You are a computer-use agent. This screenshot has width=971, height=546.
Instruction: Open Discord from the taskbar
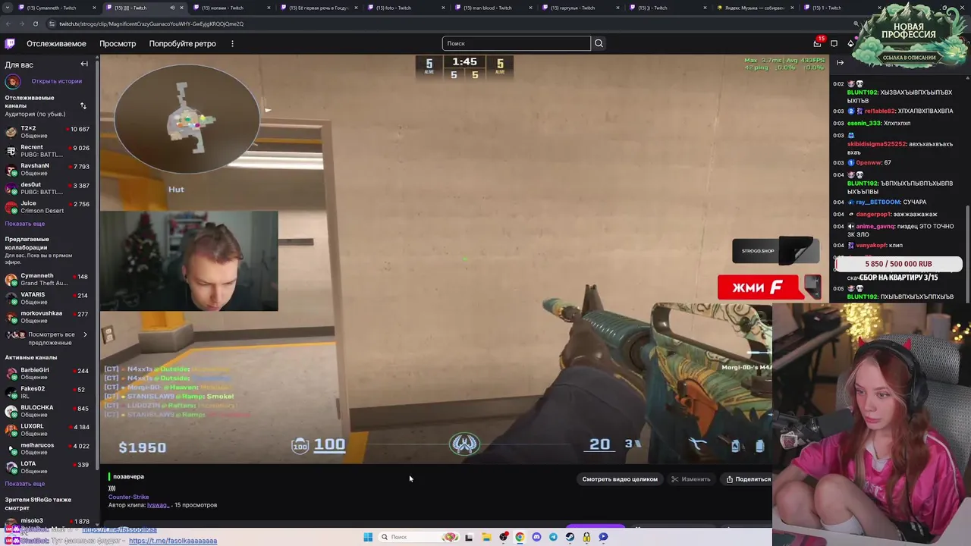click(x=536, y=537)
